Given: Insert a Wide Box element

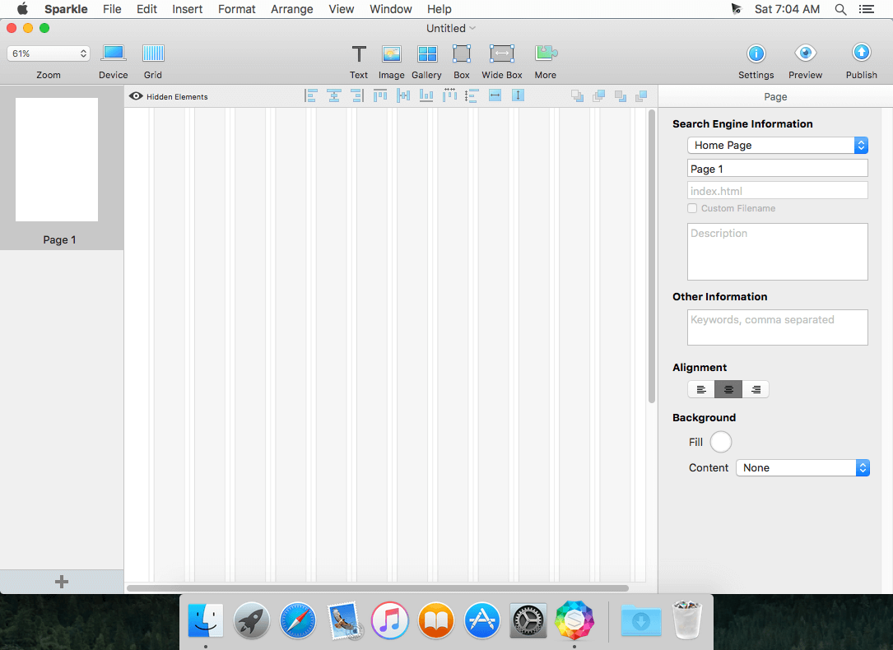Looking at the screenshot, I should coord(502,54).
